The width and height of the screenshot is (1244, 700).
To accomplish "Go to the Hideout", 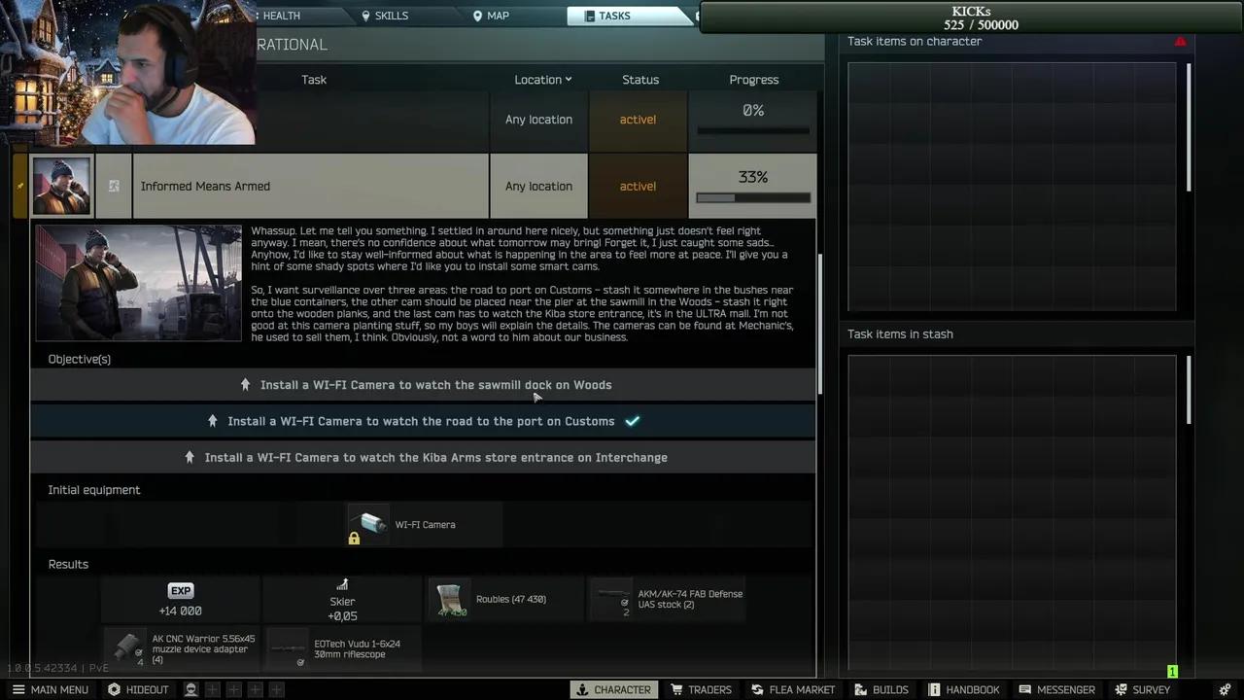I will click(138, 689).
